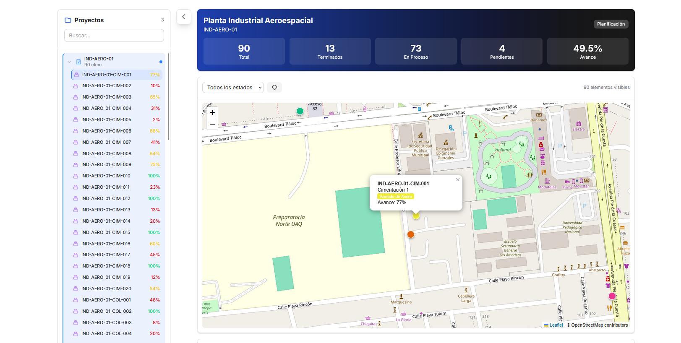This screenshot has width=681, height=343.
Task: Close the IND-AERO-01-CIM-001 map popup
Action: click(x=458, y=180)
